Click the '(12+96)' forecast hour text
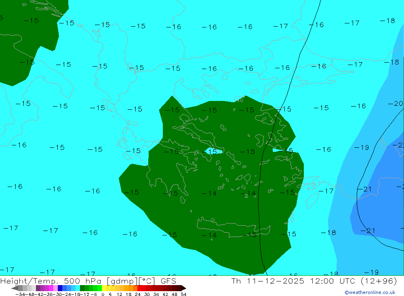 tap(379, 281)
